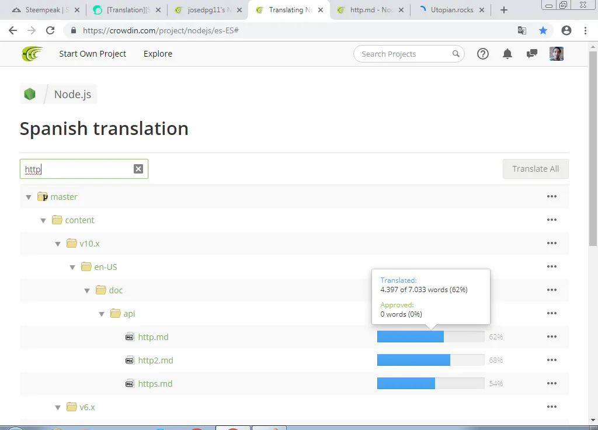Open the Explore menu item
Screen dimensions: 598x430
click(158, 54)
